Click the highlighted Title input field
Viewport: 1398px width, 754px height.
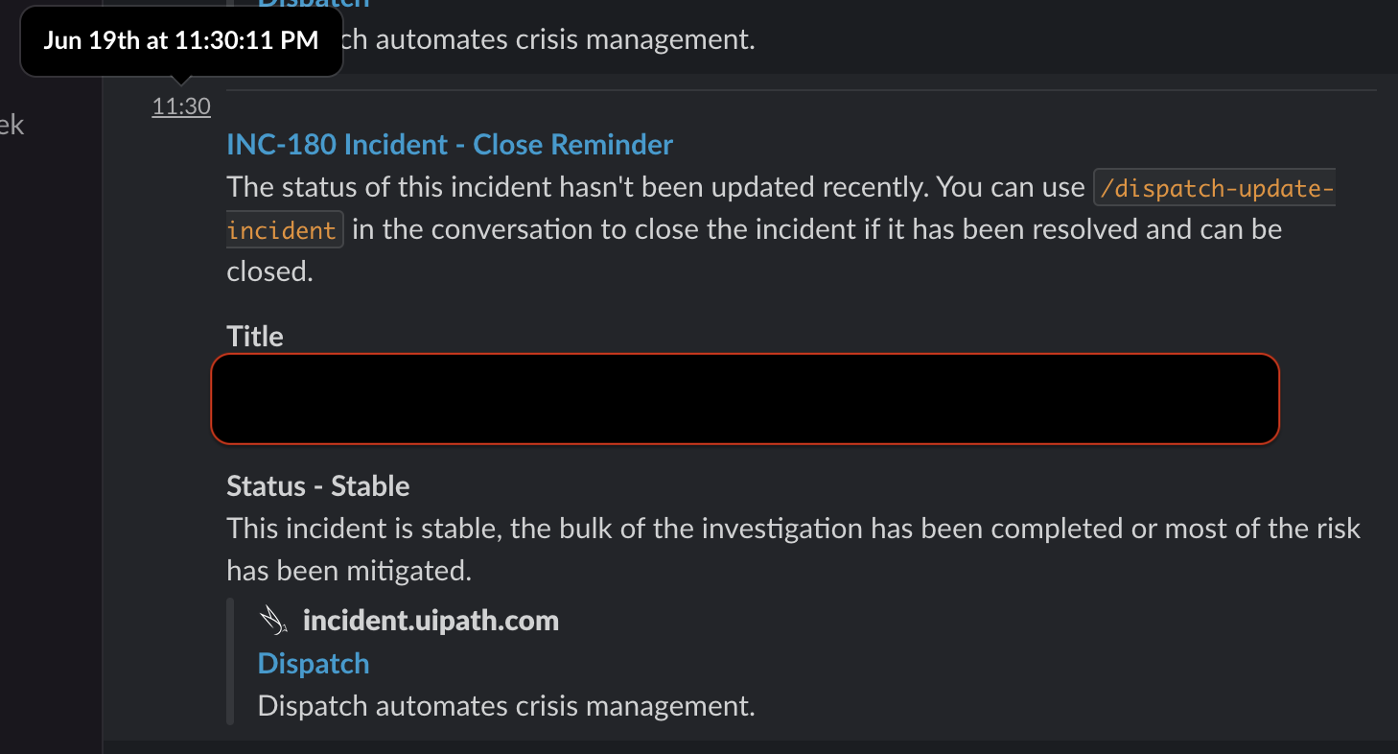pyautogui.click(x=744, y=398)
